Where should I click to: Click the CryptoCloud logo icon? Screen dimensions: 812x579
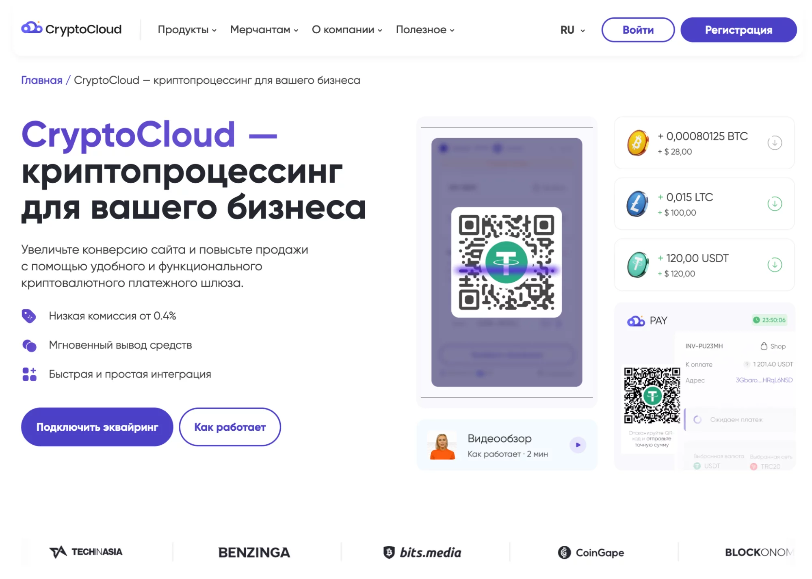32,28
